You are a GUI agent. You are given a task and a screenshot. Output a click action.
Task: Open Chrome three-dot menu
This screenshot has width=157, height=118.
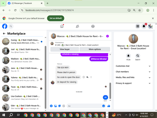(x=154, y=10)
